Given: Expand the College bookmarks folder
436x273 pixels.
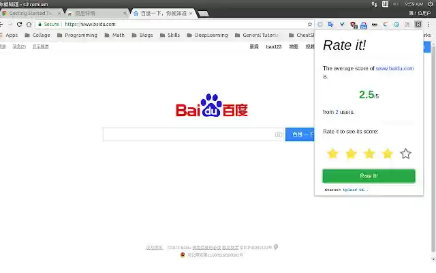Looking at the screenshot, I should (x=37, y=35).
